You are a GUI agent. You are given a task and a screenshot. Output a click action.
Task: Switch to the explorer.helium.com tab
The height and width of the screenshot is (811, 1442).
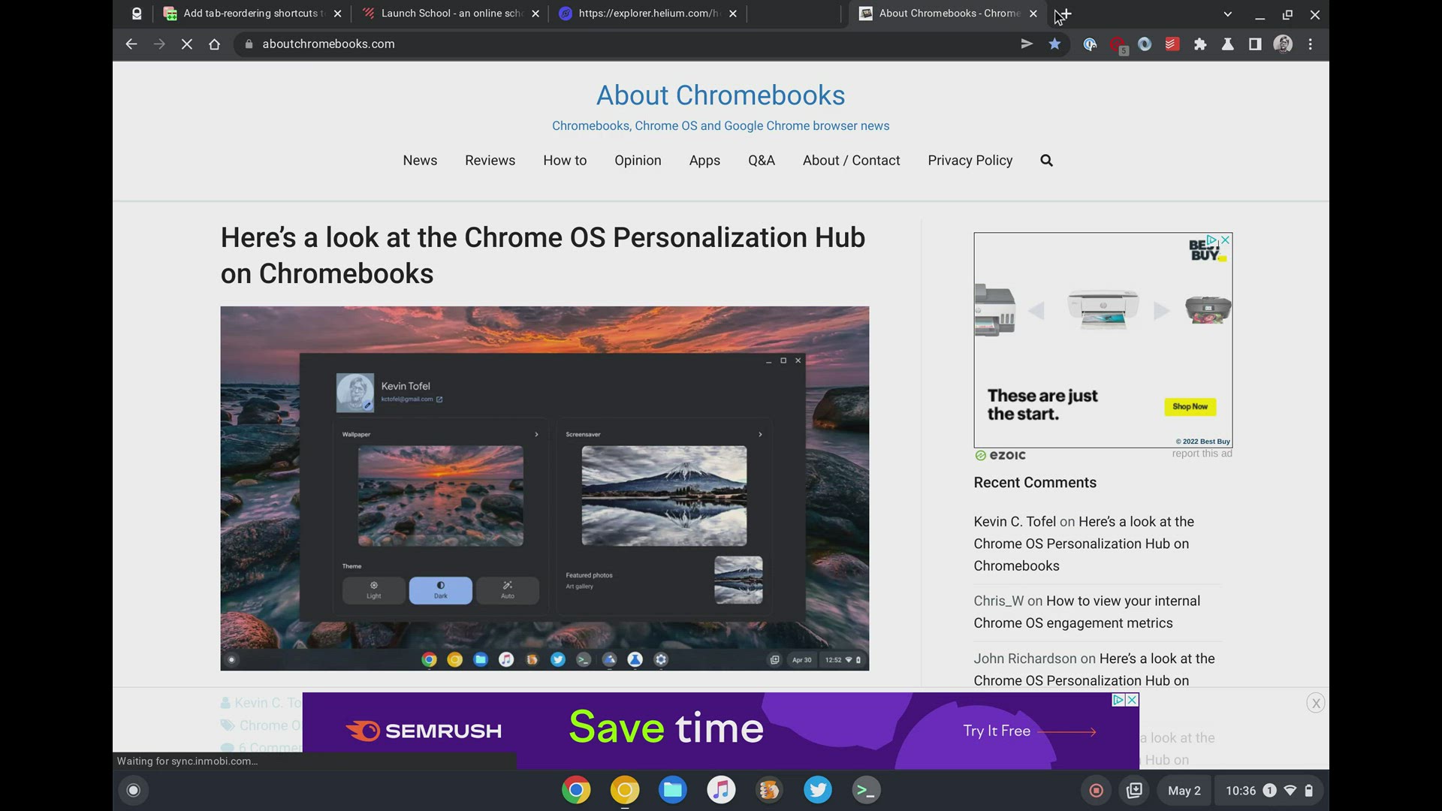648,14
